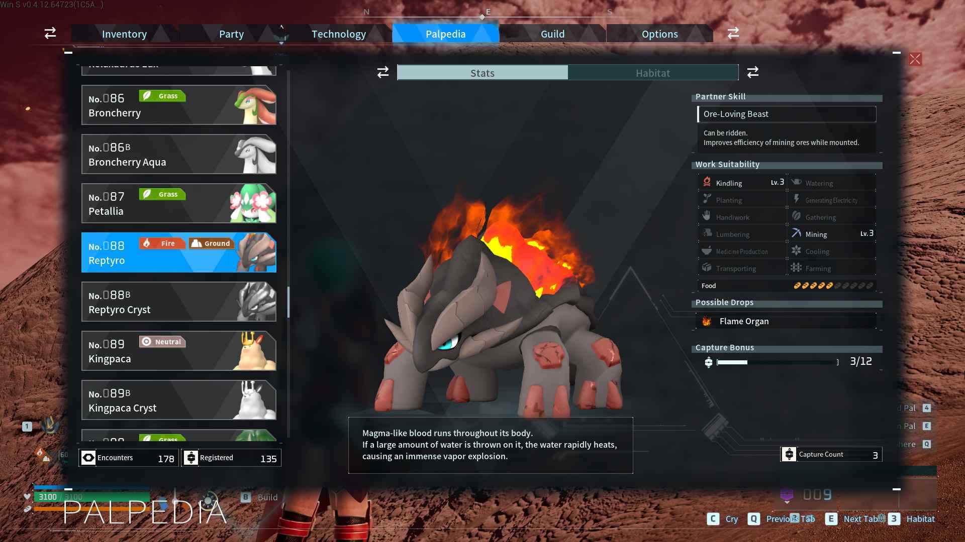Click the Capture Bonus progress bar
Image resolution: width=965 pixels, height=542 pixels.
coord(777,362)
